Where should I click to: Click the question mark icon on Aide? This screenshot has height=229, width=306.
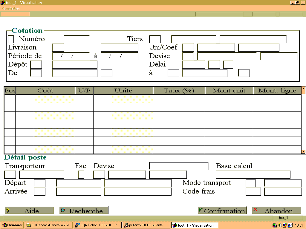(7, 210)
